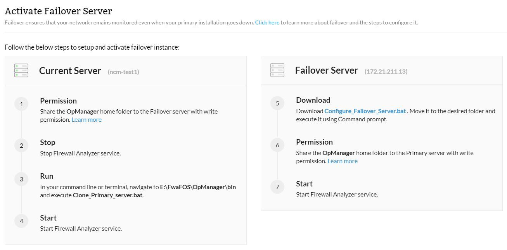Open the 'Click here' failover help link
507x250 pixels.
(x=267, y=22)
